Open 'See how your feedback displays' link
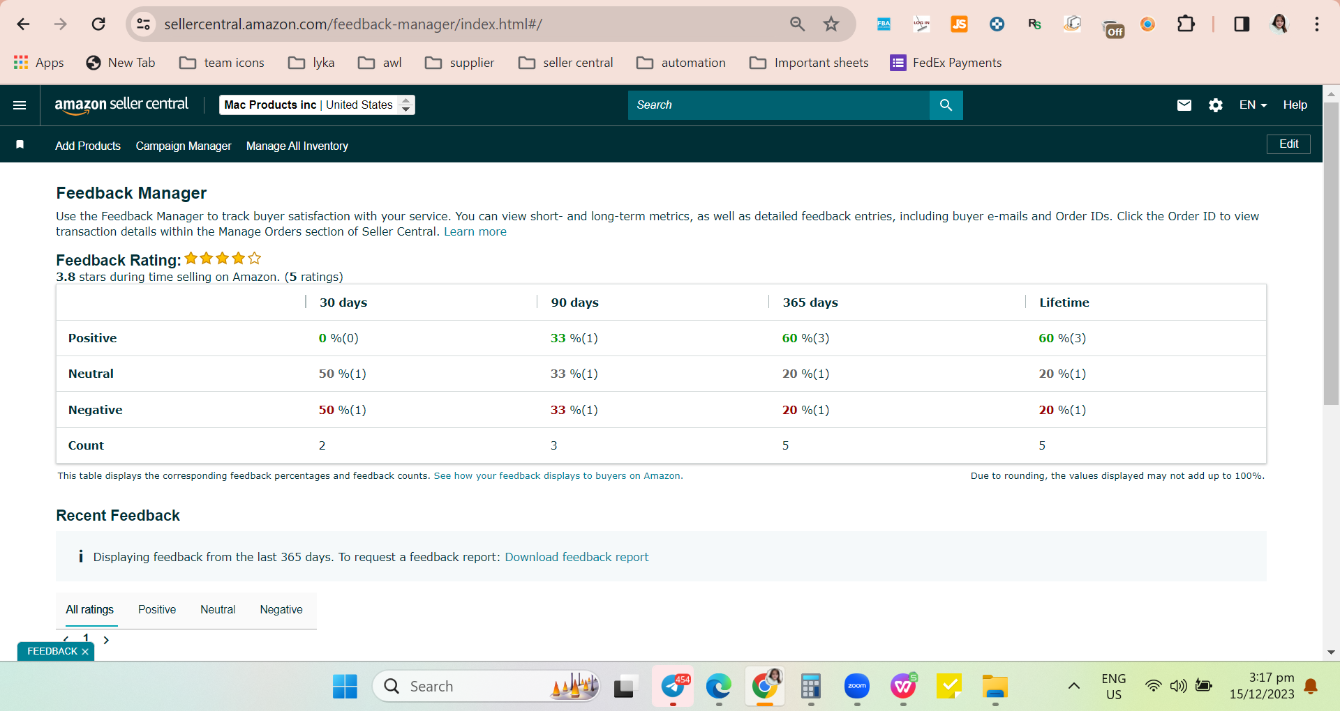 point(557,476)
